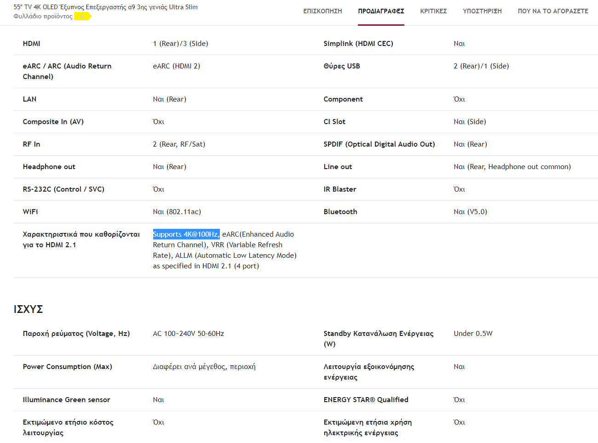Click the ENERGY STAR® Qualified label

366,400
